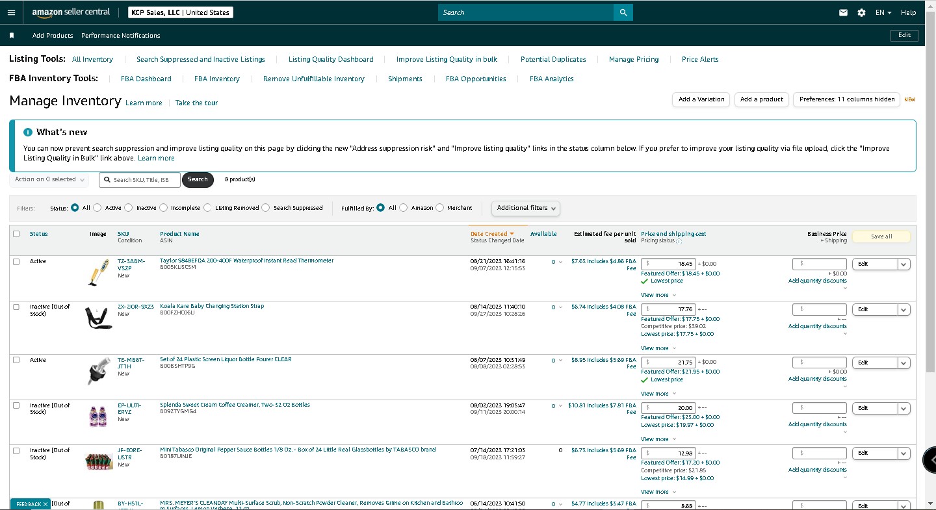The width and height of the screenshot is (936, 510).
Task: Select the liquor bottle pourer row checkbox
Action: pyautogui.click(x=16, y=360)
